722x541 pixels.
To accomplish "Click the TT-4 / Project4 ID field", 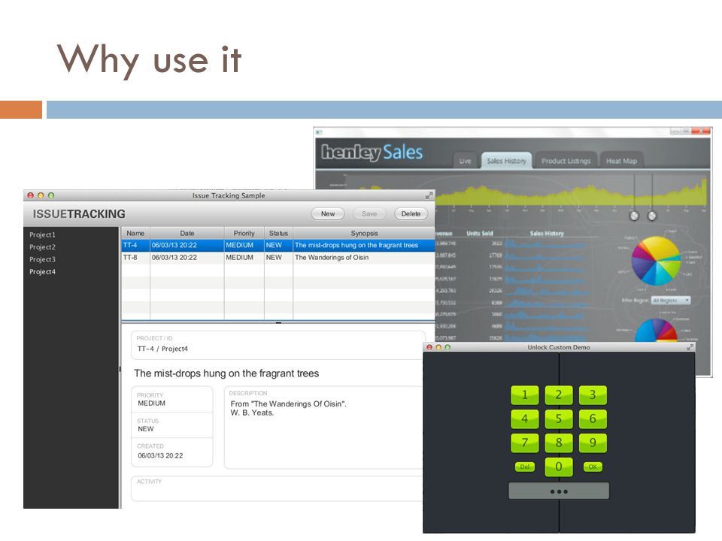I will 278,345.
